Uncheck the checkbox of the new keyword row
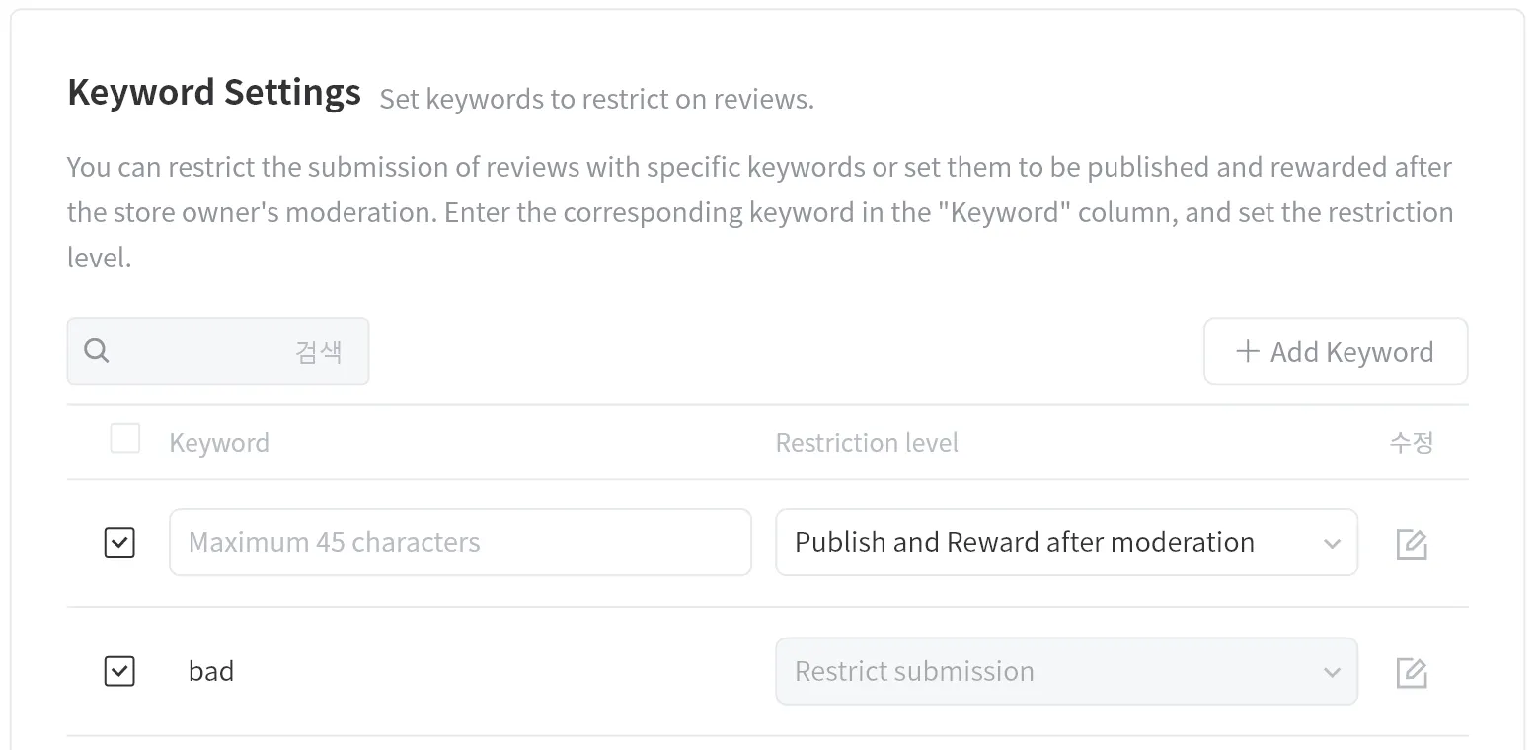Viewport: 1538px width, 750px height. (119, 542)
